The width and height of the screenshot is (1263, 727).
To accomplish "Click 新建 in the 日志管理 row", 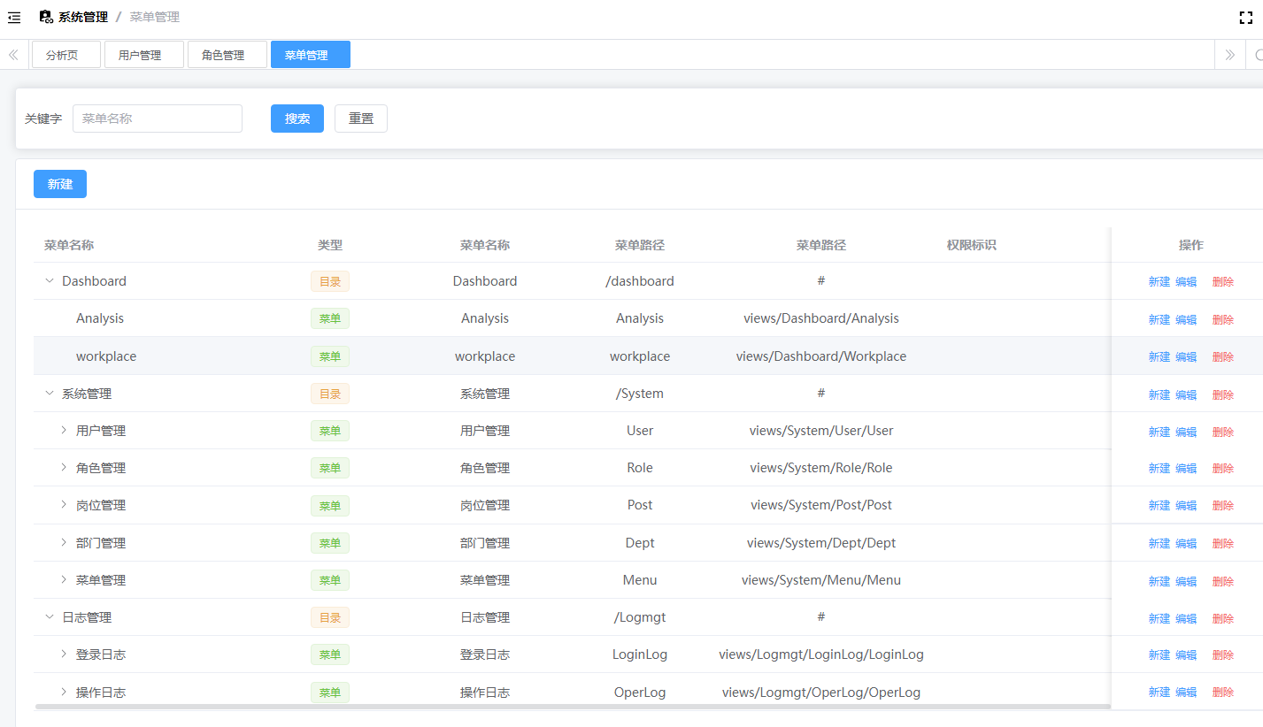I will pos(1159,618).
